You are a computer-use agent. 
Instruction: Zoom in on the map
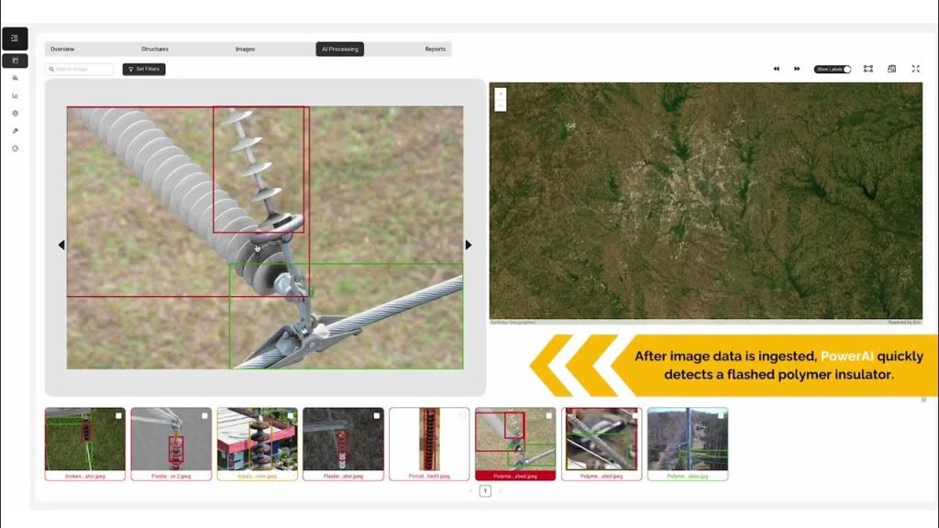click(501, 93)
